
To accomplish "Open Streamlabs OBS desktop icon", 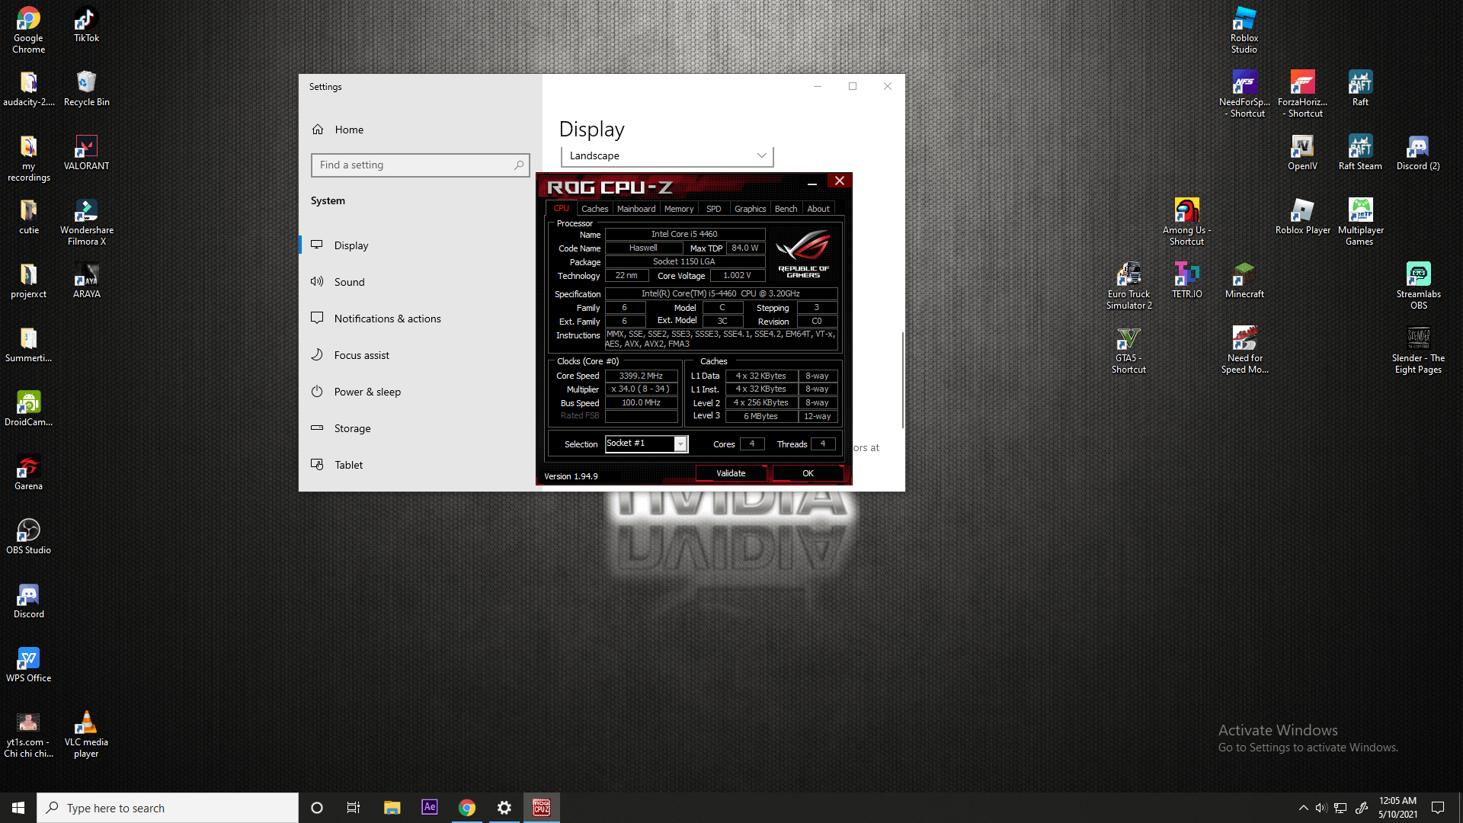I will [x=1418, y=287].
